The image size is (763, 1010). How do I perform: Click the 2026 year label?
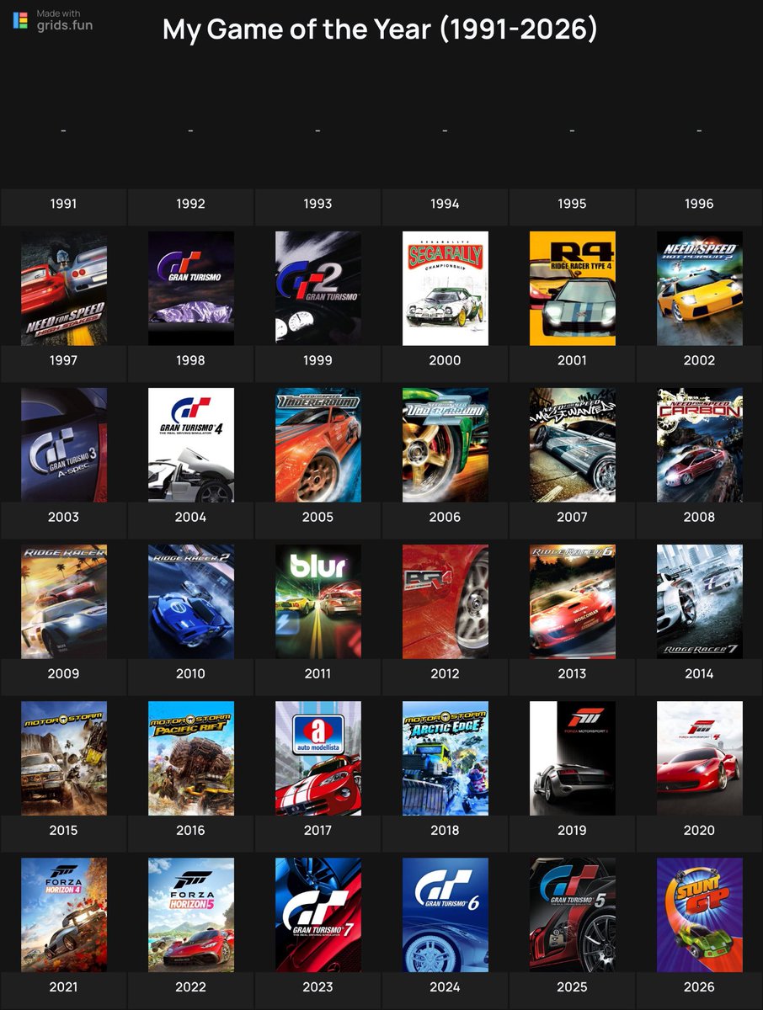click(700, 986)
